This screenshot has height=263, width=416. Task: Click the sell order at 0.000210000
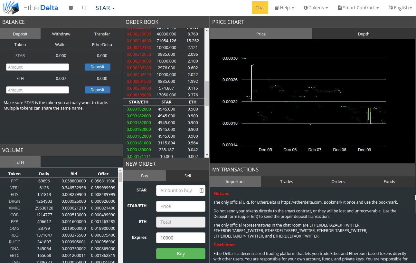pos(164,61)
